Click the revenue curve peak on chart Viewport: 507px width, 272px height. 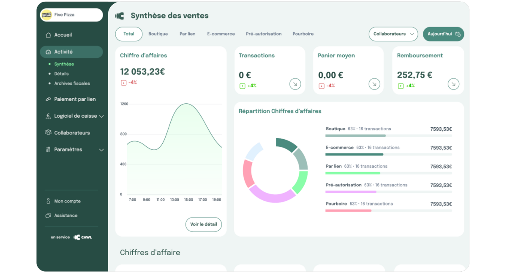point(186,104)
